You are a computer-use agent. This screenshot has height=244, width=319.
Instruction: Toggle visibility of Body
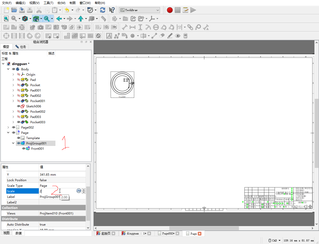(x=14, y=69)
